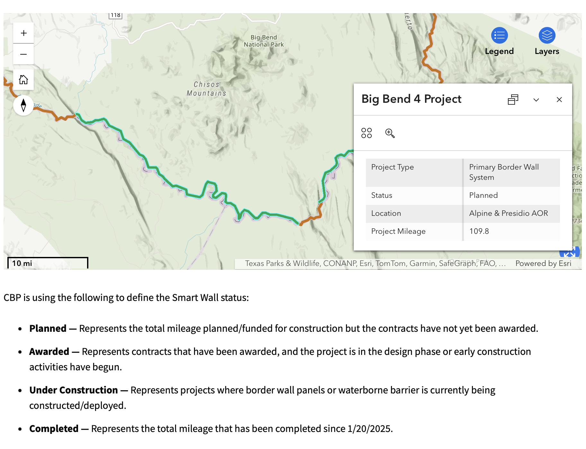The image size is (586, 449).
Task: Close the Big Bend 4 Project popup
Action: pos(559,100)
